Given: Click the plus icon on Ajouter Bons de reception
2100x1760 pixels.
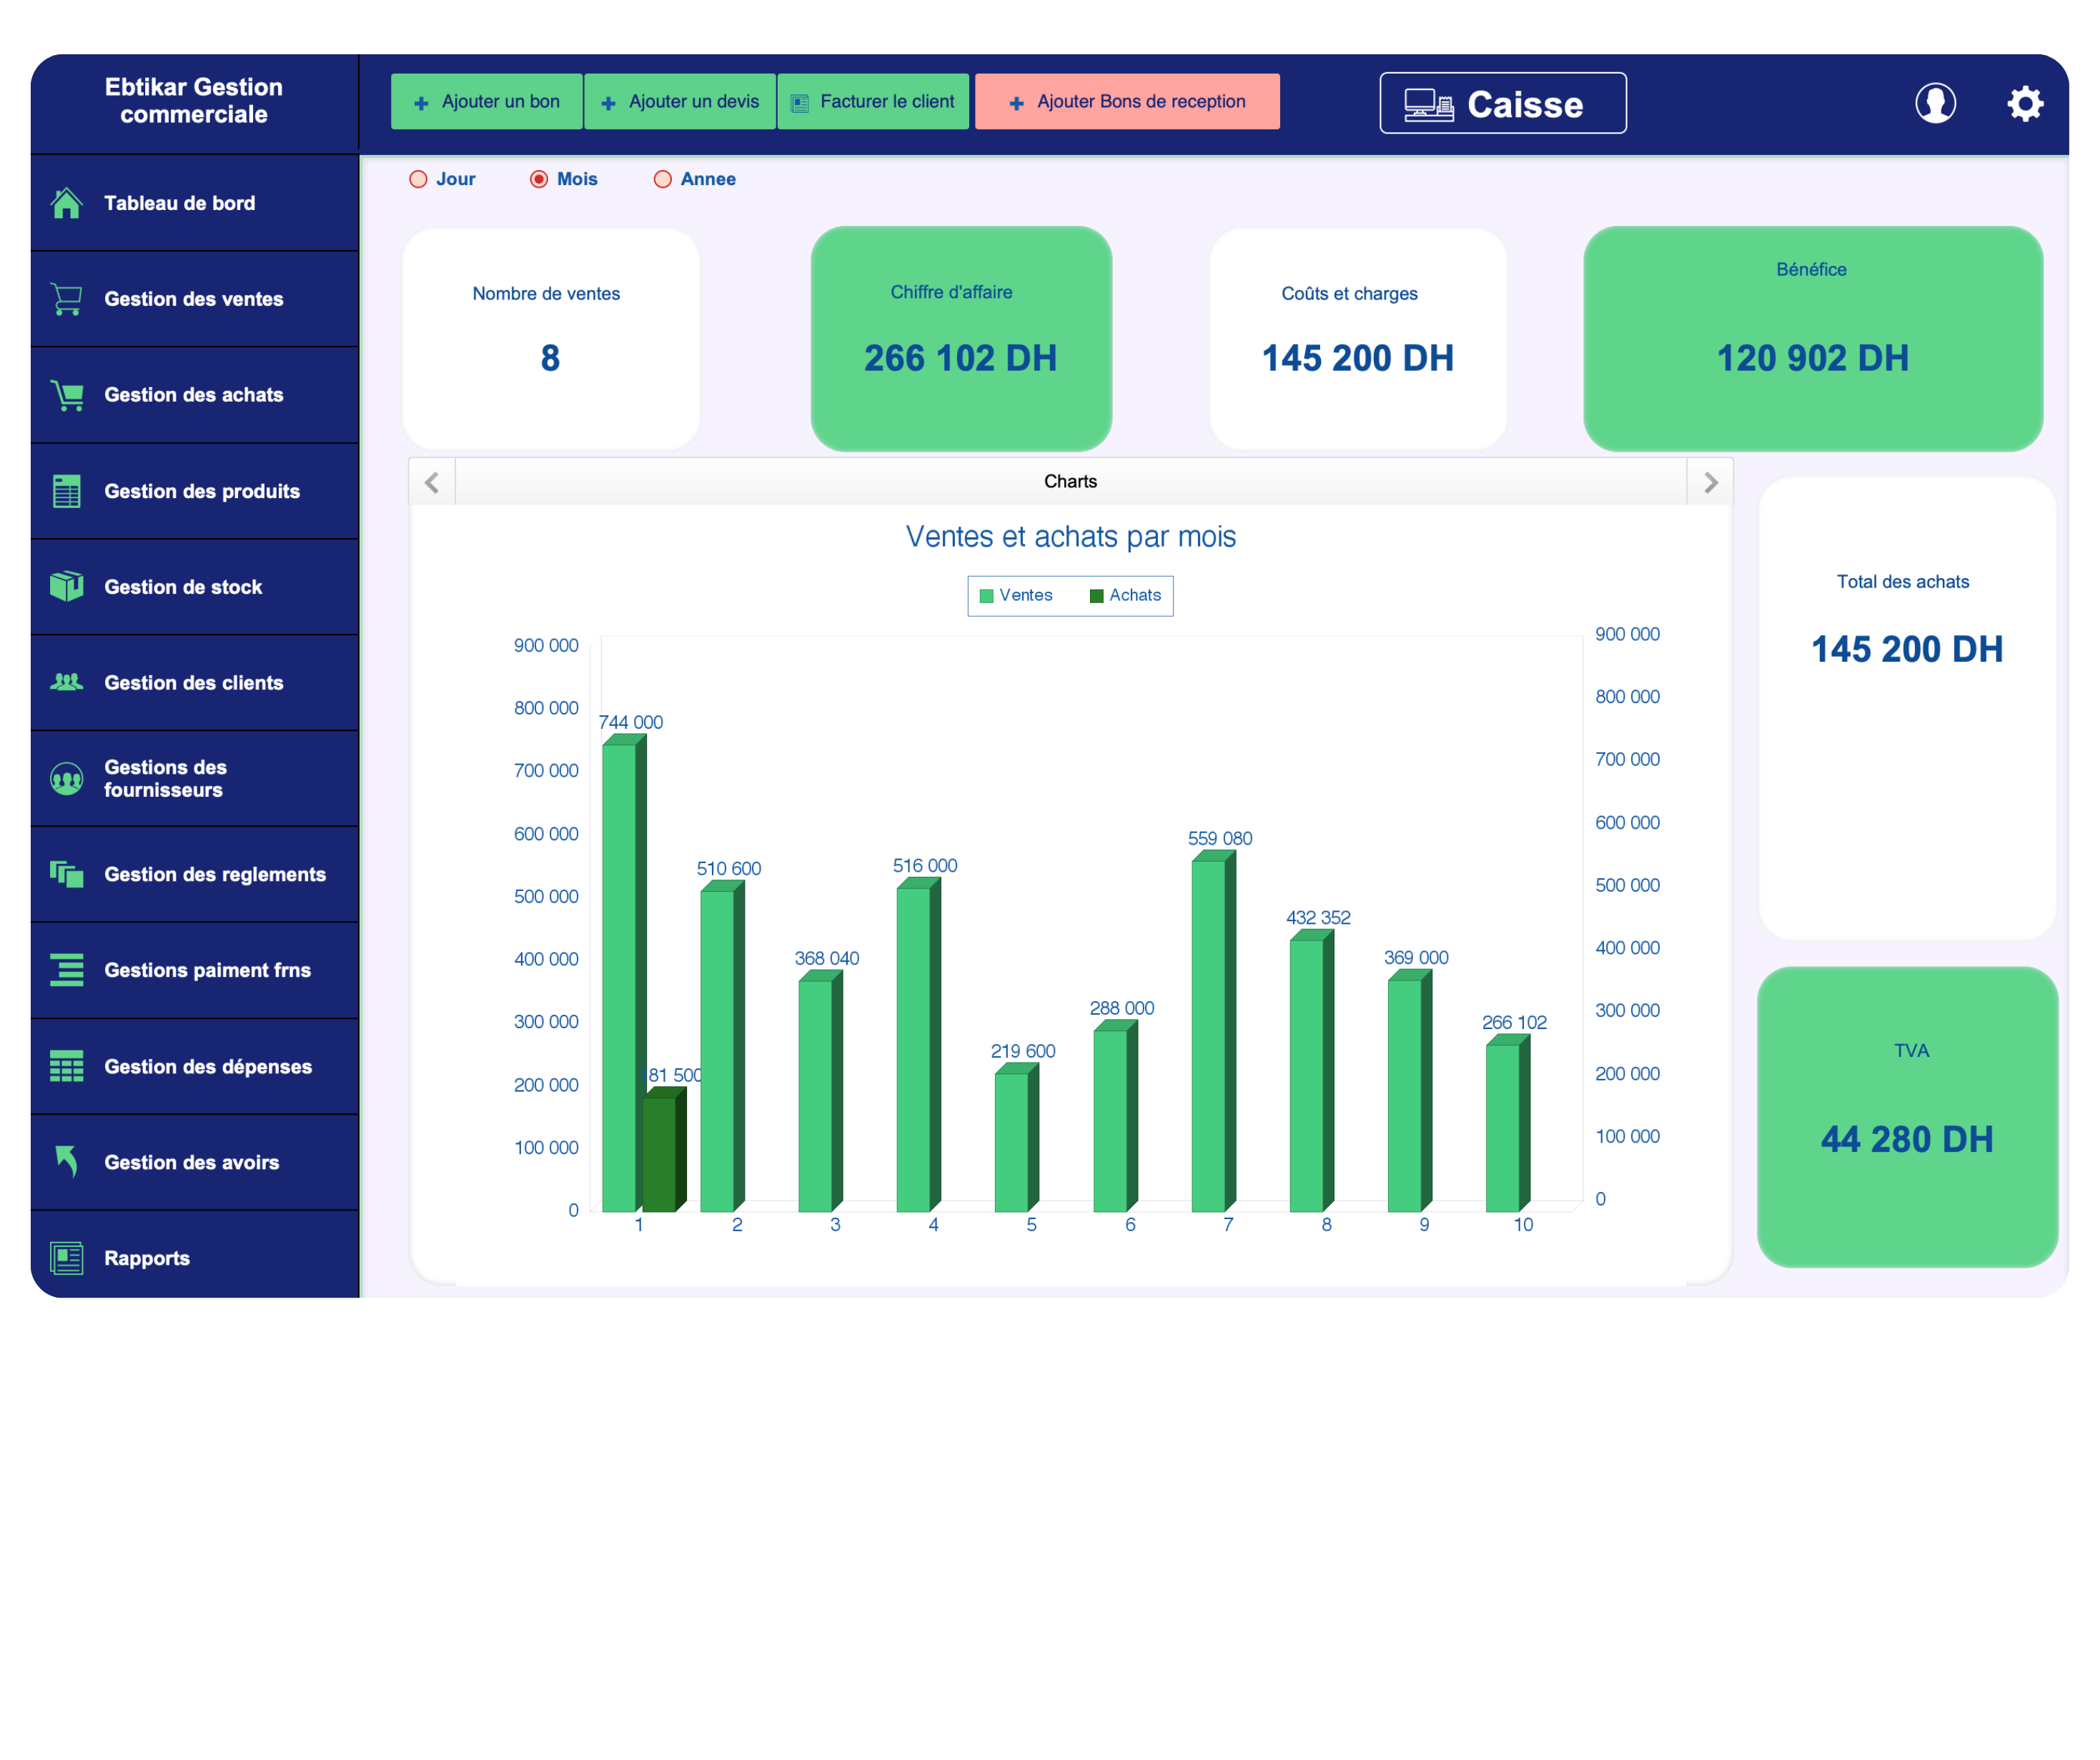Looking at the screenshot, I should (1016, 103).
